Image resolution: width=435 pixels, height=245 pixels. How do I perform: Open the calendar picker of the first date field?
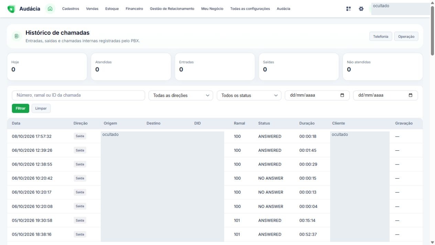click(342, 95)
